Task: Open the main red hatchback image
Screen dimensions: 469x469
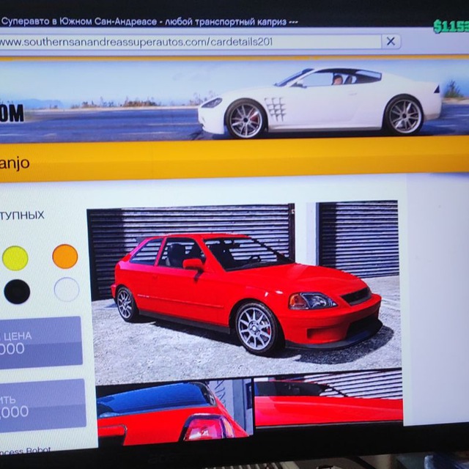Action: click(x=245, y=292)
